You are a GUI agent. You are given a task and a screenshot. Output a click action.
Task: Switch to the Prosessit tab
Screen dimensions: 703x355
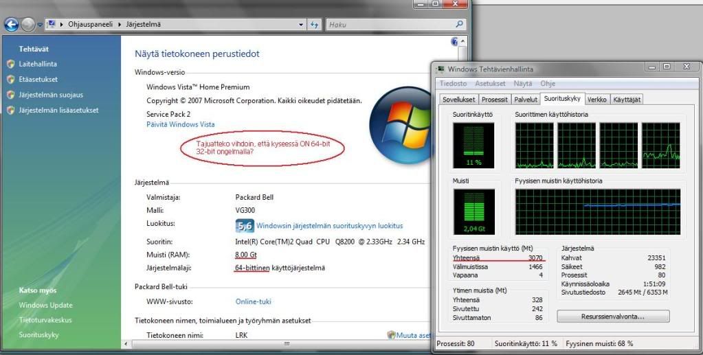495,100
